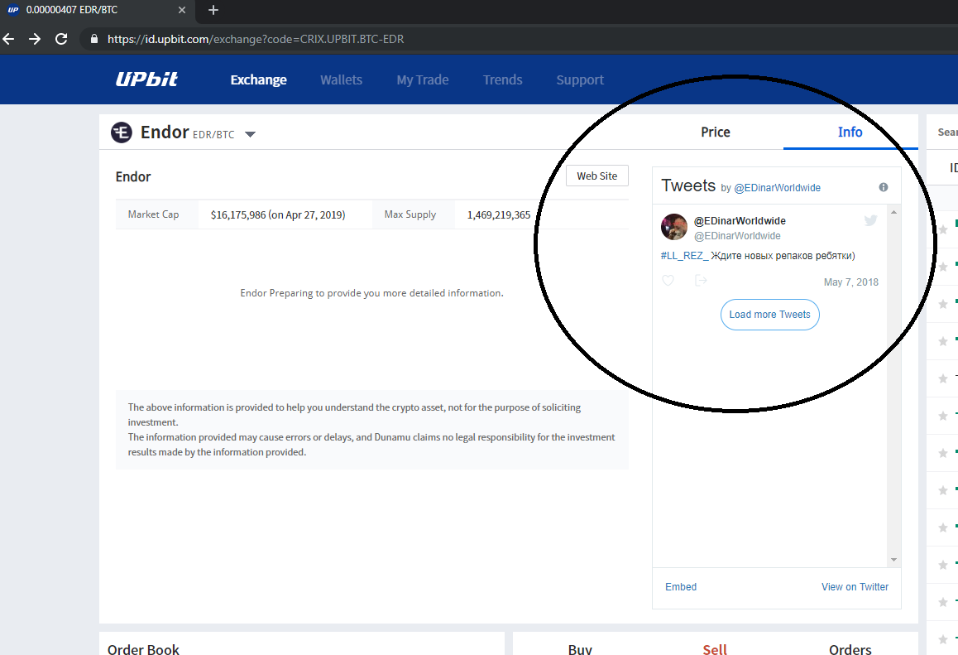Click View on Twitter link
This screenshot has width=958, height=655.
point(855,587)
